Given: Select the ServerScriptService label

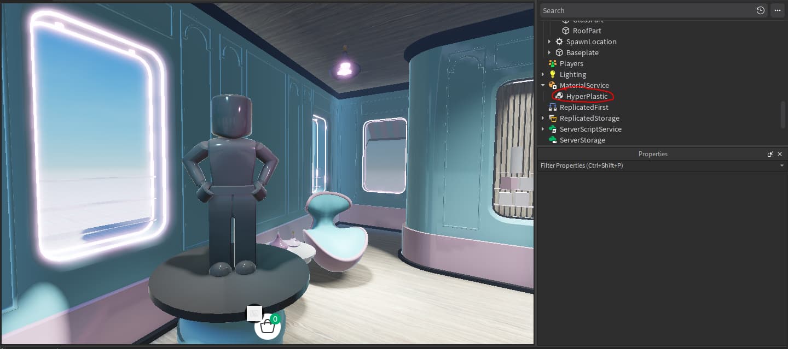Looking at the screenshot, I should coord(590,129).
